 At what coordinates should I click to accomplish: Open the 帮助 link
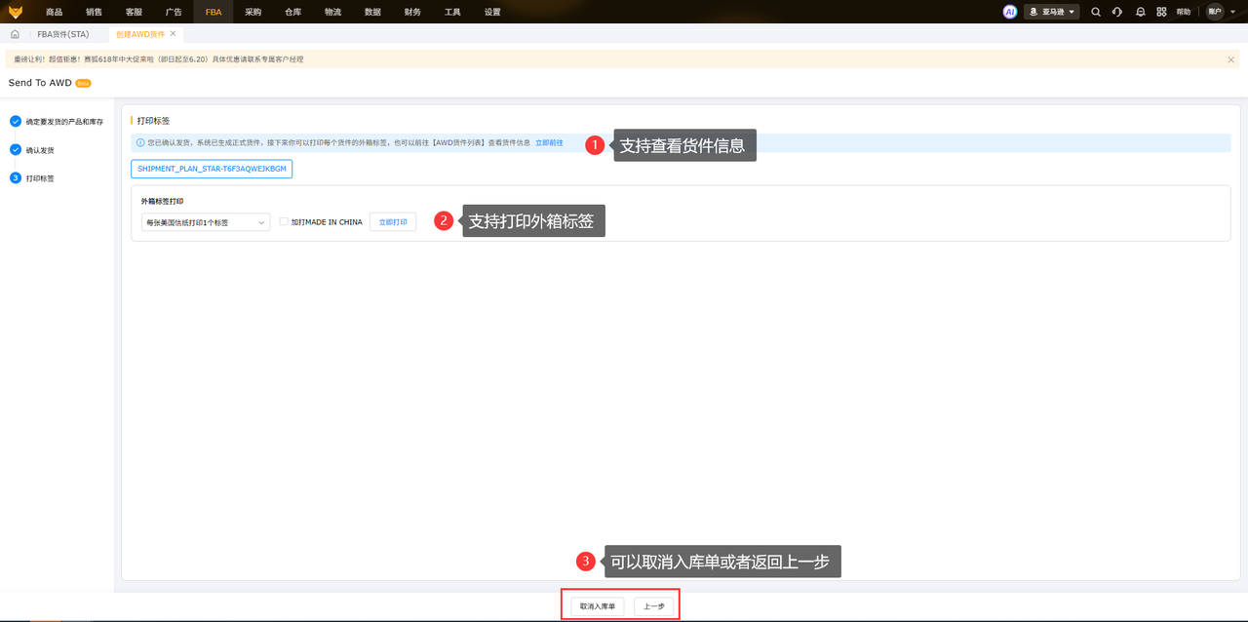pos(1184,12)
